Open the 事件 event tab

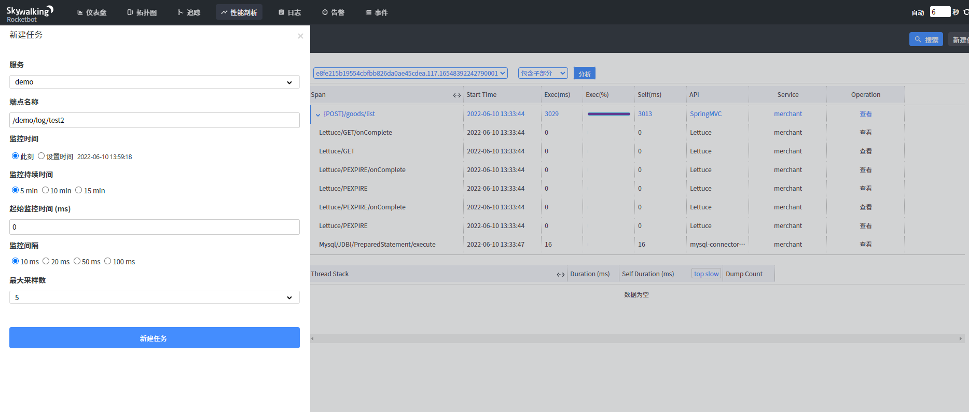click(377, 12)
